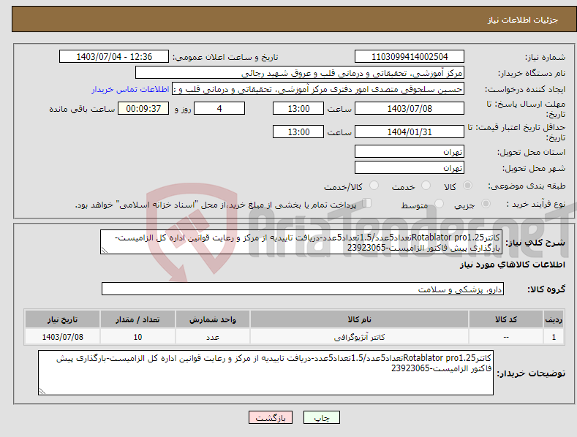
Task: Click the buyer notes textarea
Action: click(x=265, y=373)
